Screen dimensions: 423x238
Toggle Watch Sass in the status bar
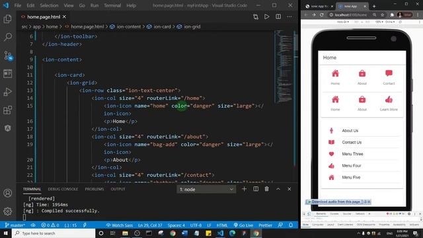pos(119,225)
